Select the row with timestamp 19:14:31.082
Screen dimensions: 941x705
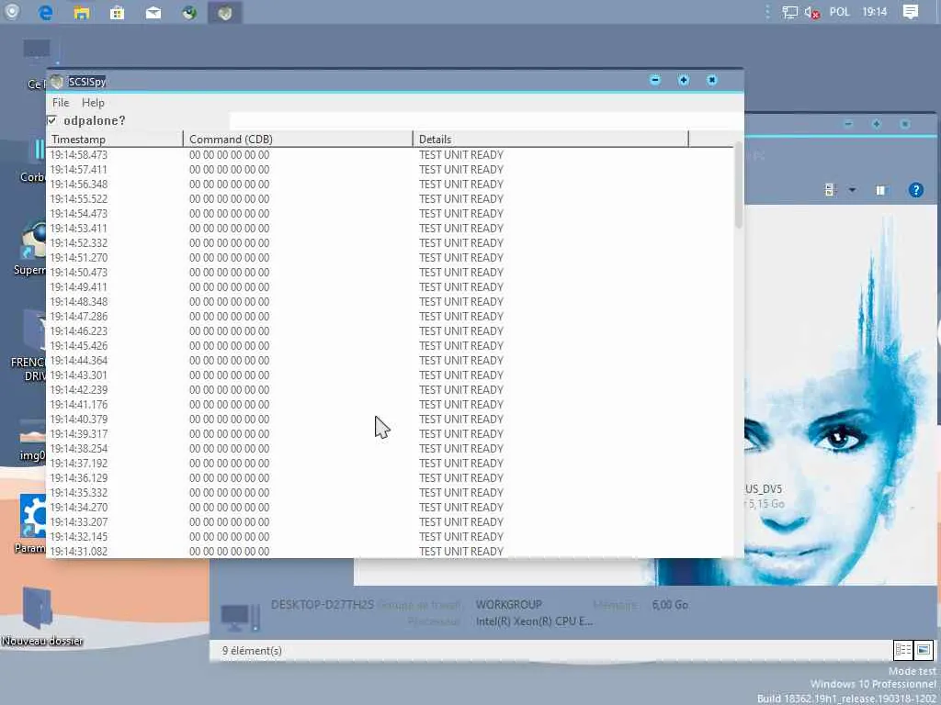tap(390, 551)
